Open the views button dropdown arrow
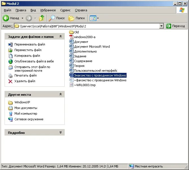This screenshot has height=170, width=189. pyautogui.click(x=98, y=18)
